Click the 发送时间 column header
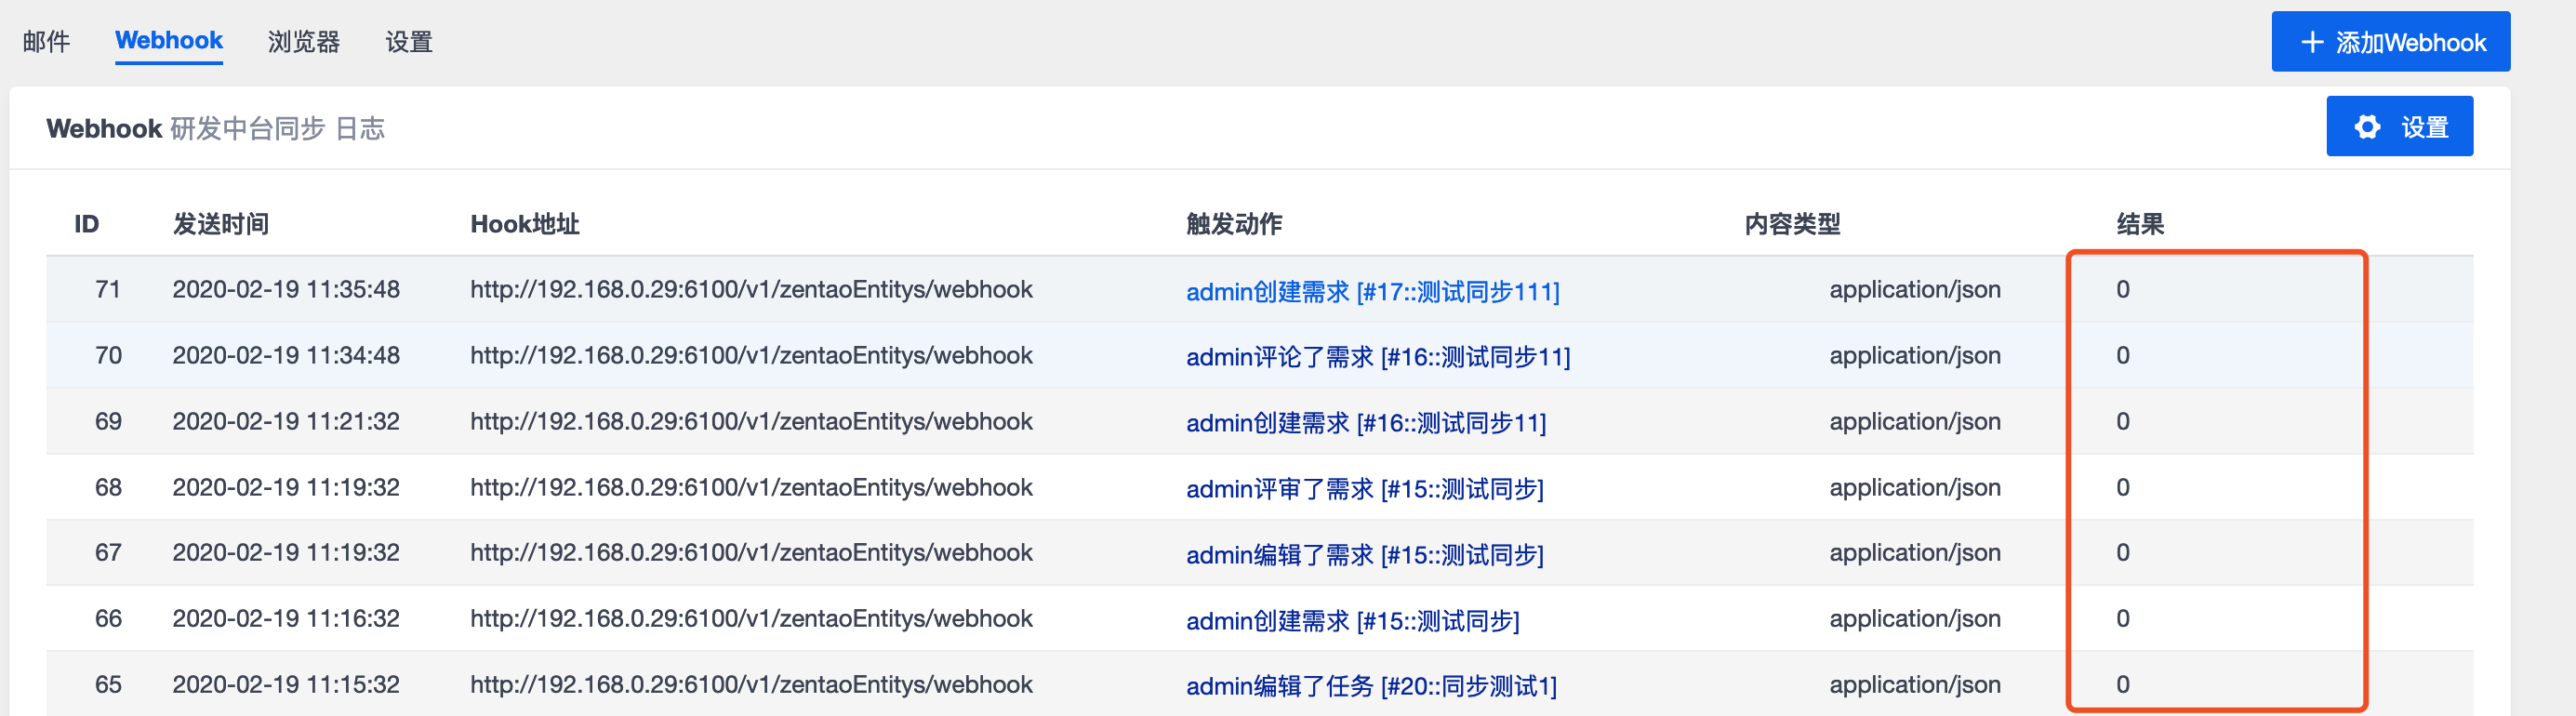 click(221, 224)
